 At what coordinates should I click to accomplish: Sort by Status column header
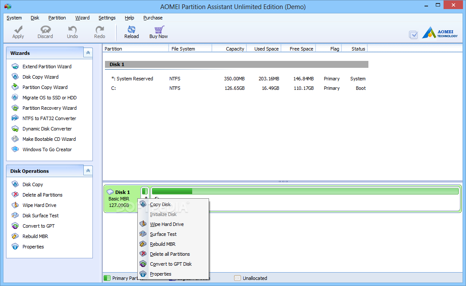click(355, 49)
